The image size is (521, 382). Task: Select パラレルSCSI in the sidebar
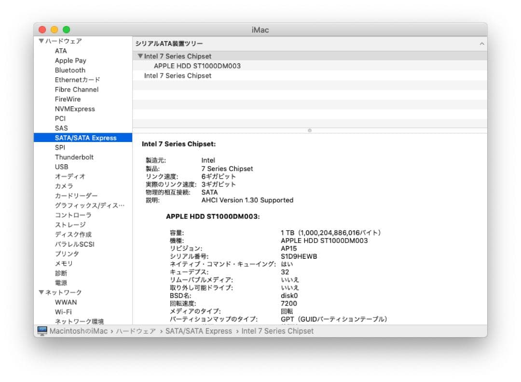click(x=75, y=244)
